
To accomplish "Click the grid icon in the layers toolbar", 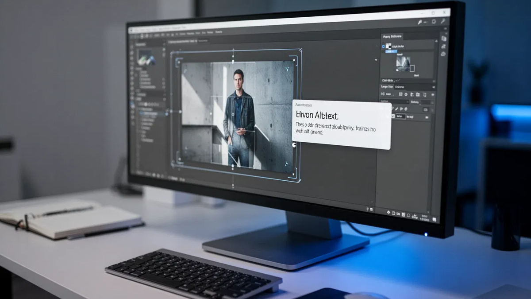I will point(400,94).
